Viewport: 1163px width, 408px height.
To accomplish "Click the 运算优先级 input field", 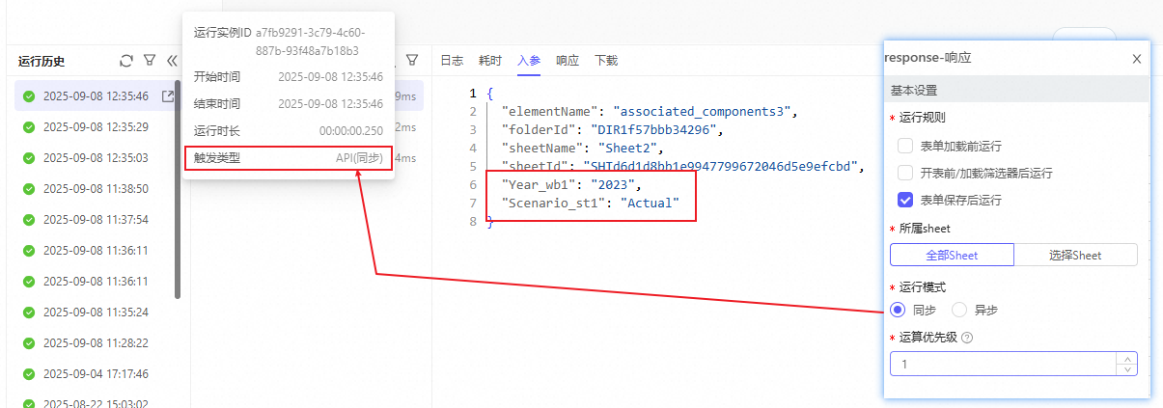I will [1002, 364].
